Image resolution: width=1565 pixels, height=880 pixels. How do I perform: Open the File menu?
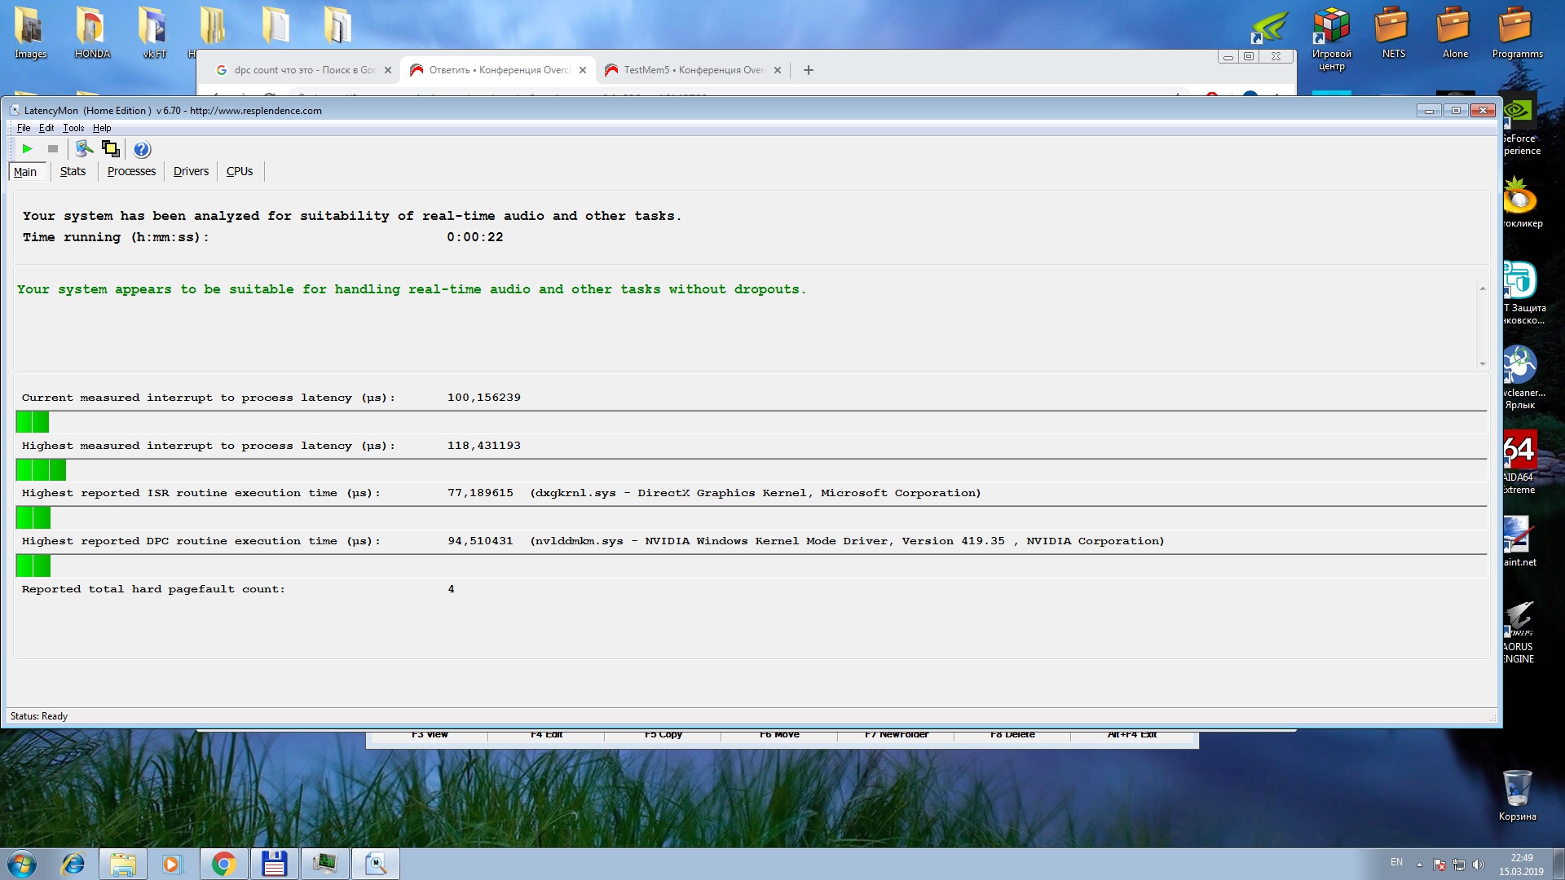tap(23, 128)
